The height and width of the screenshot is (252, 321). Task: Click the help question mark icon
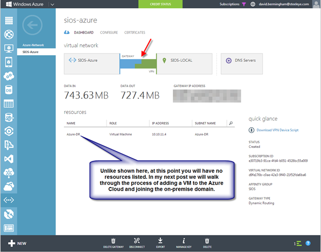308,243
